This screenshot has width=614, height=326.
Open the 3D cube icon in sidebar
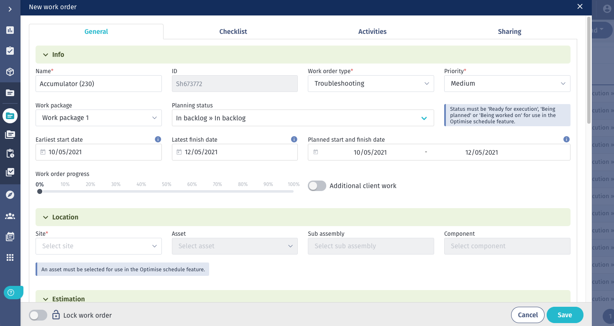(x=10, y=72)
